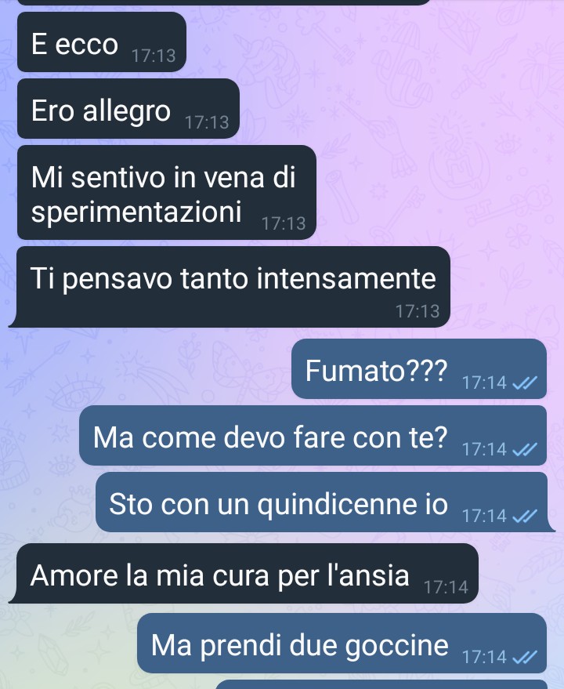Image resolution: width=564 pixels, height=689 pixels.
Task: Tap 'Mi sentivo in vena di sperimentazioni' message
Action: click(x=167, y=193)
